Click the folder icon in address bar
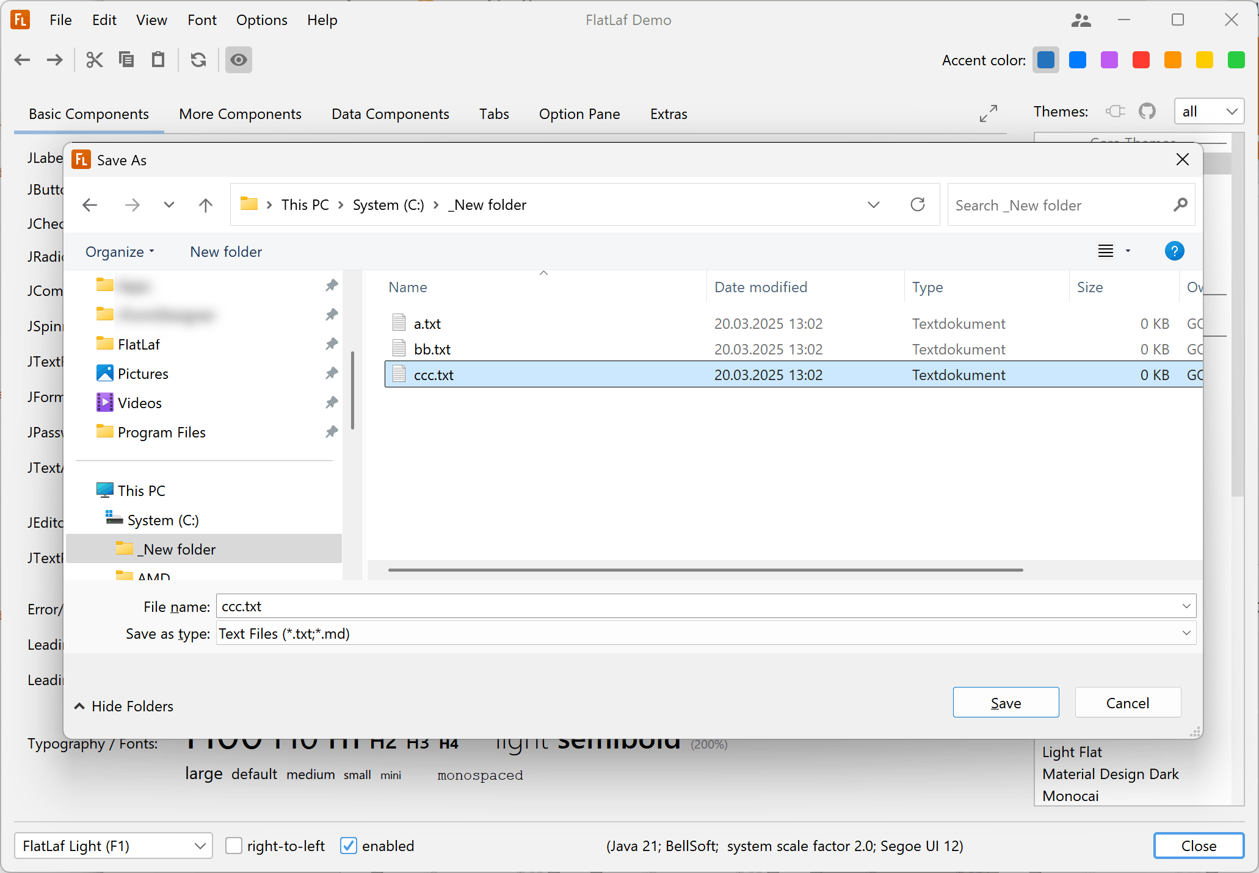The width and height of the screenshot is (1259, 873). pos(249,203)
